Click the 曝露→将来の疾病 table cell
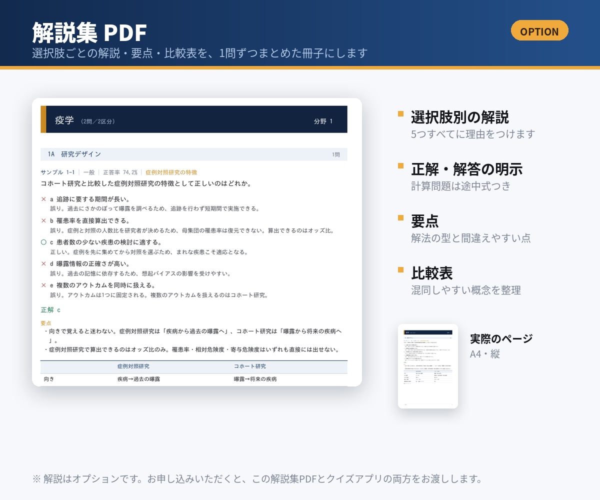The image size is (600, 500). pyautogui.click(x=255, y=379)
